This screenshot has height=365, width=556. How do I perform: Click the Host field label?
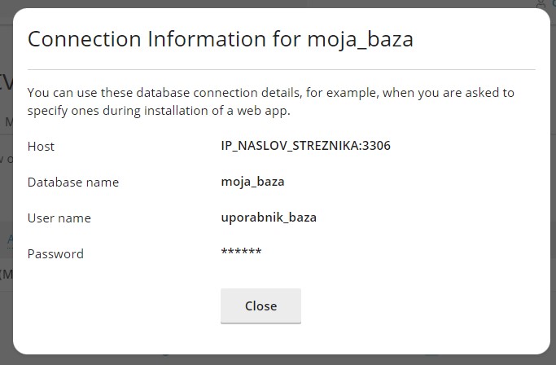(41, 147)
